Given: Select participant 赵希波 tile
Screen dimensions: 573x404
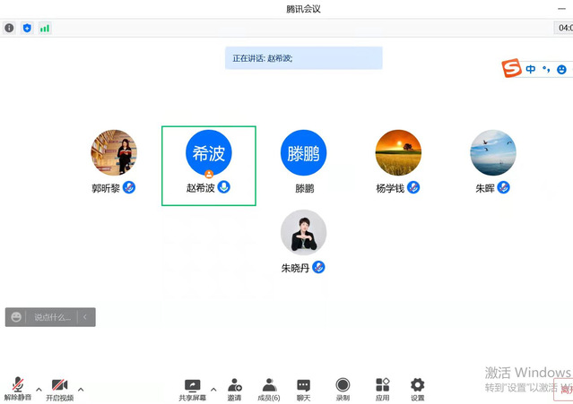Looking at the screenshot, I should tap(208, 166).
